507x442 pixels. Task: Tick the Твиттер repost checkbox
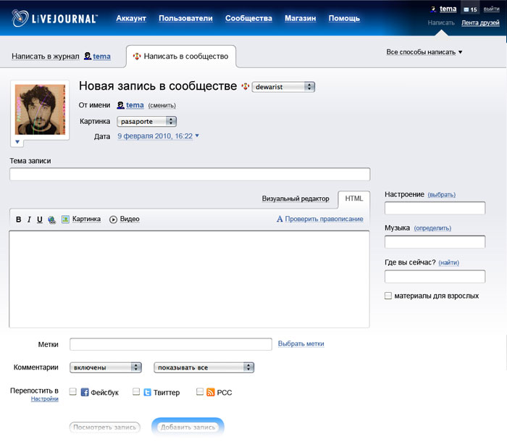(x=136, y=392)
